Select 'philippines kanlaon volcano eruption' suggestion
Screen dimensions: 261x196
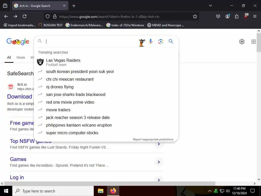[x=106, y=125]
